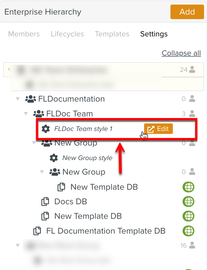Collapse the FLDocumentation tree node
Image resolution: width=207 pixels, height=270 pixels.
click(x=18, y=99)
